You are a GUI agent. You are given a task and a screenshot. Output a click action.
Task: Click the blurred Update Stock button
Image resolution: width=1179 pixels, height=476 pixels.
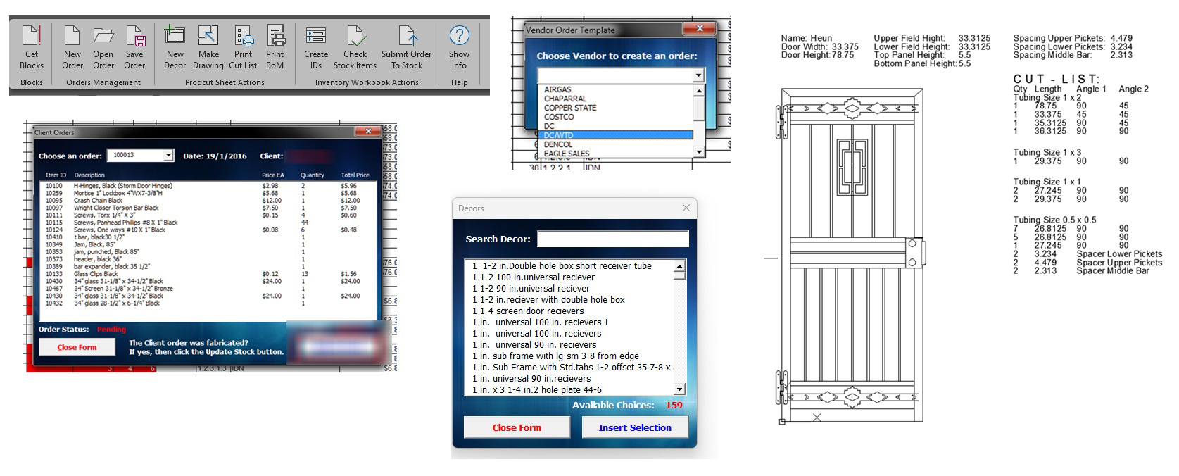click(x=339, y=346)
